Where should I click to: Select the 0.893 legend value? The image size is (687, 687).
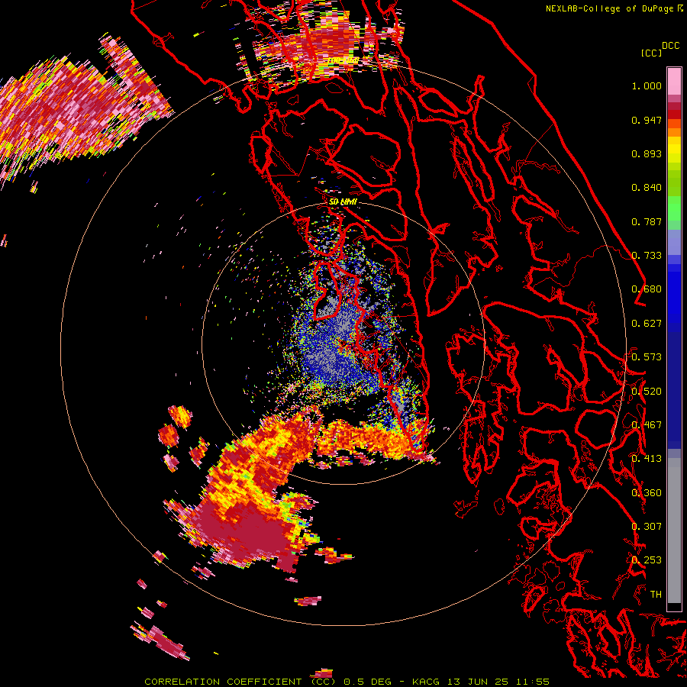[647, 153]
